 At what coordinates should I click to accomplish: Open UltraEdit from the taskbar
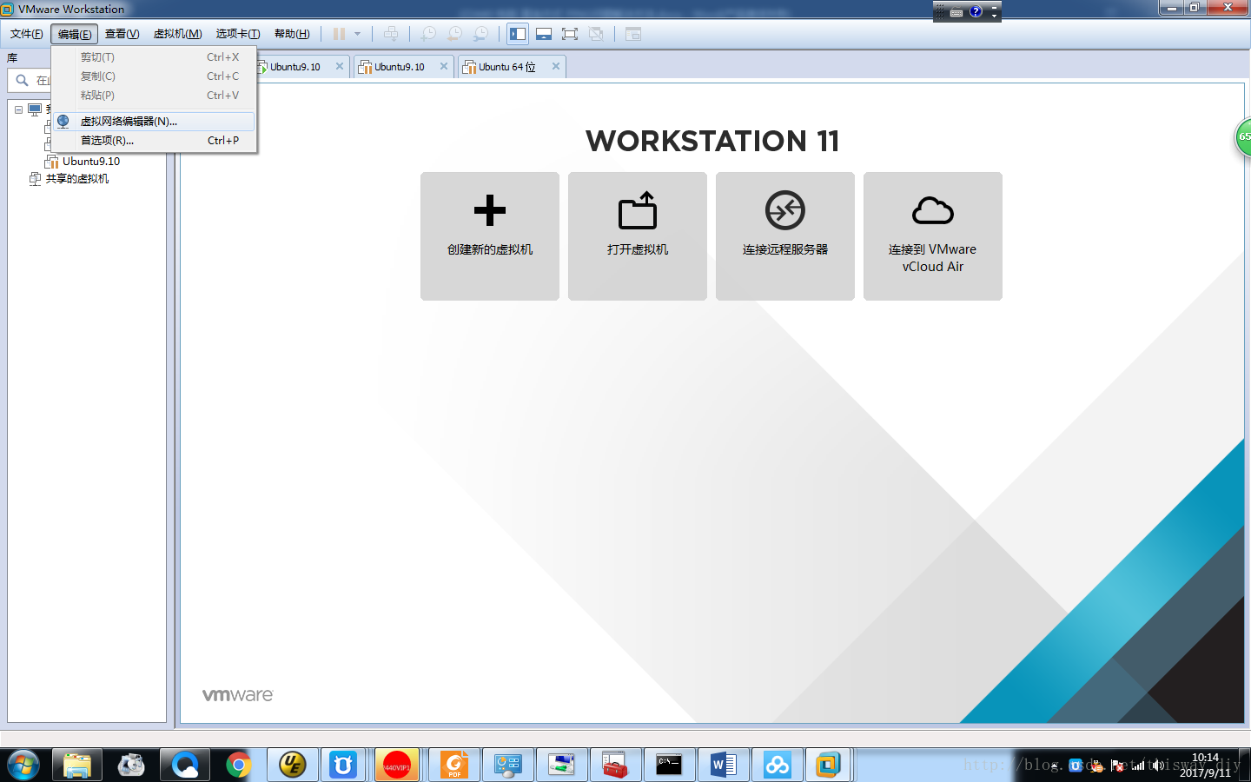292,765
